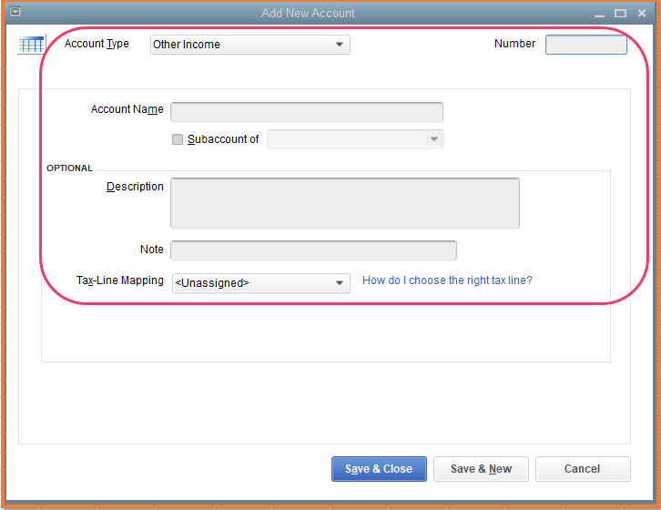Click the Add New Account title bar
661x510 pixels.
coord(308,14)
